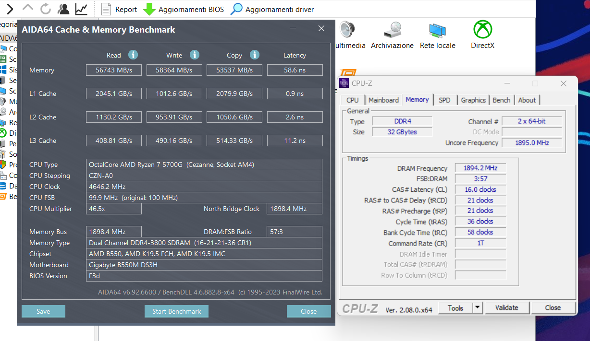This screenshot has width=590, height=341.
Task: Click the L3 Cache Latency value 11.2 ns
Action: tap(295, 141)
